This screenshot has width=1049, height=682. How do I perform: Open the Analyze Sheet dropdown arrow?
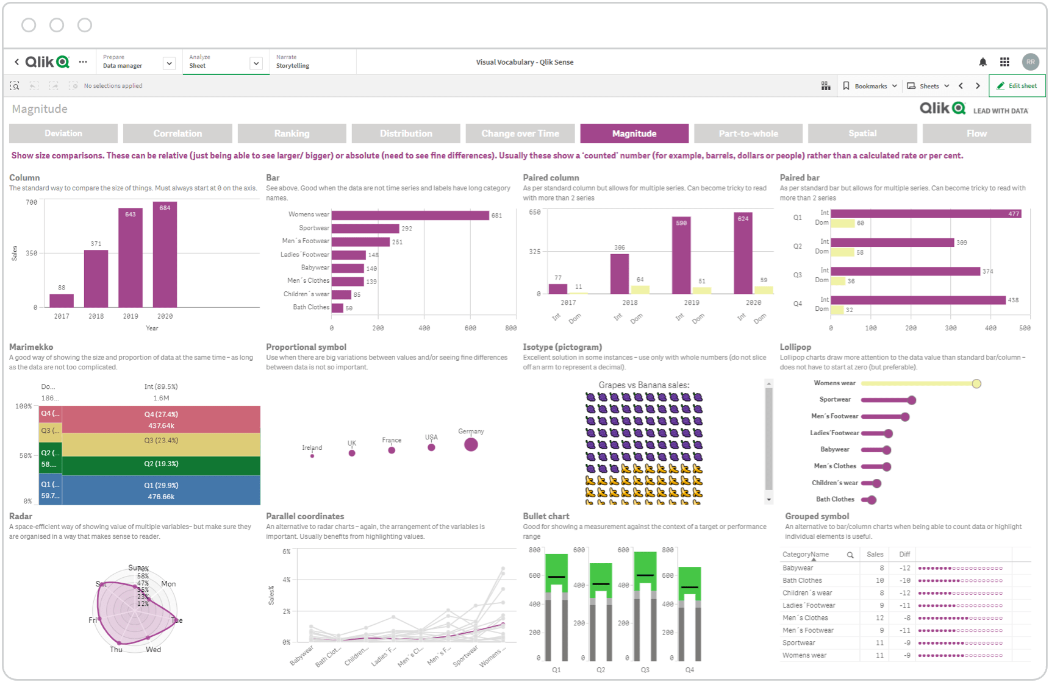coord(256,63)
